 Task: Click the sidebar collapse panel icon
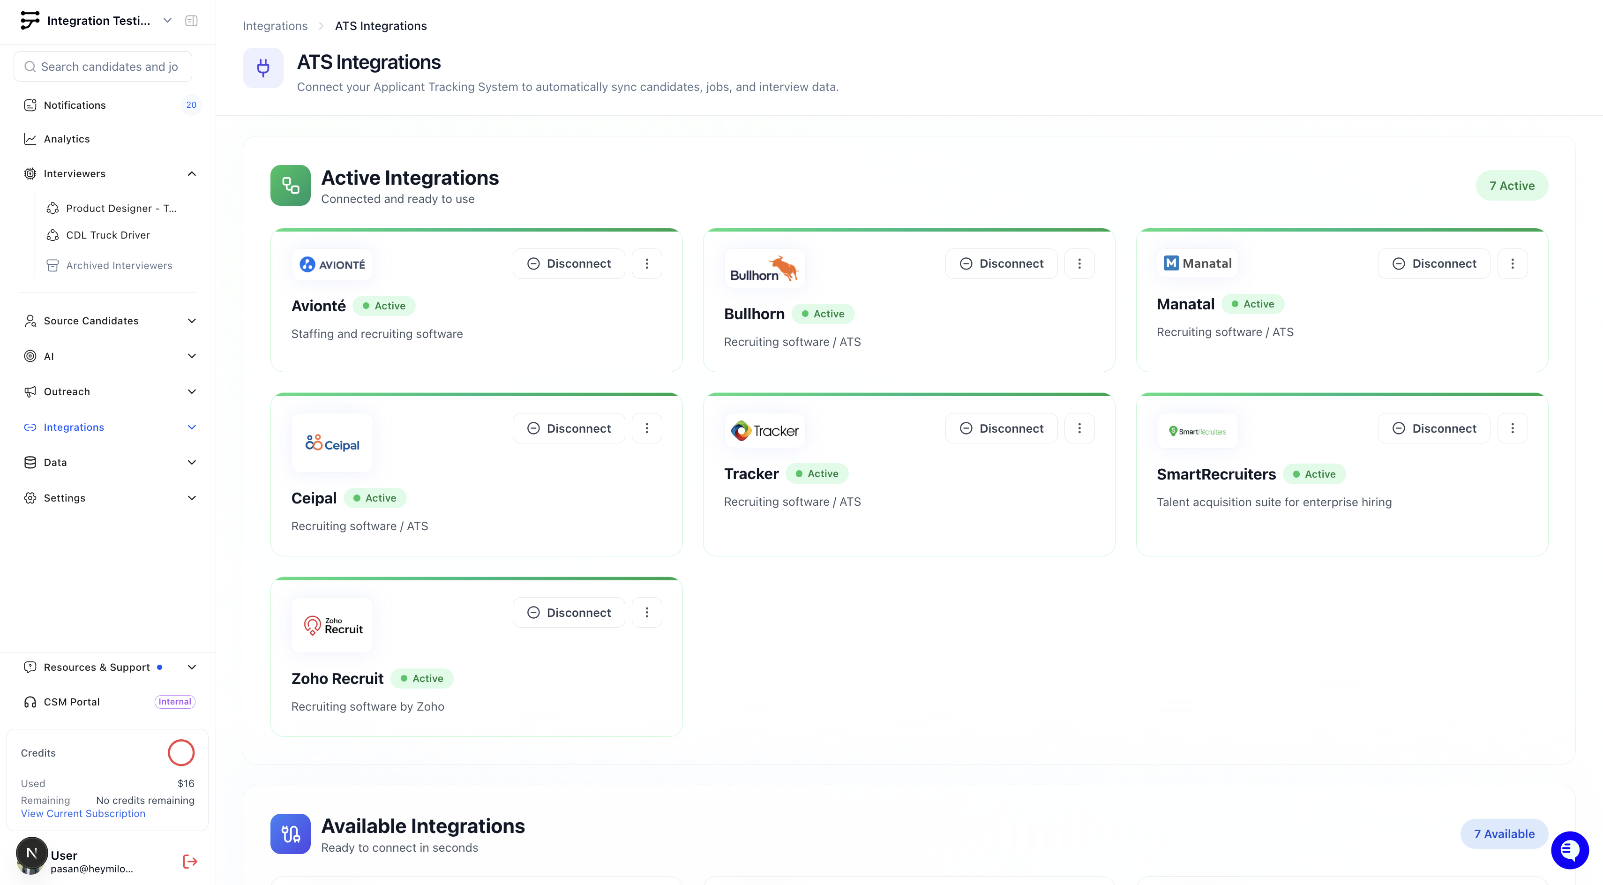click(x=191, y=21)
